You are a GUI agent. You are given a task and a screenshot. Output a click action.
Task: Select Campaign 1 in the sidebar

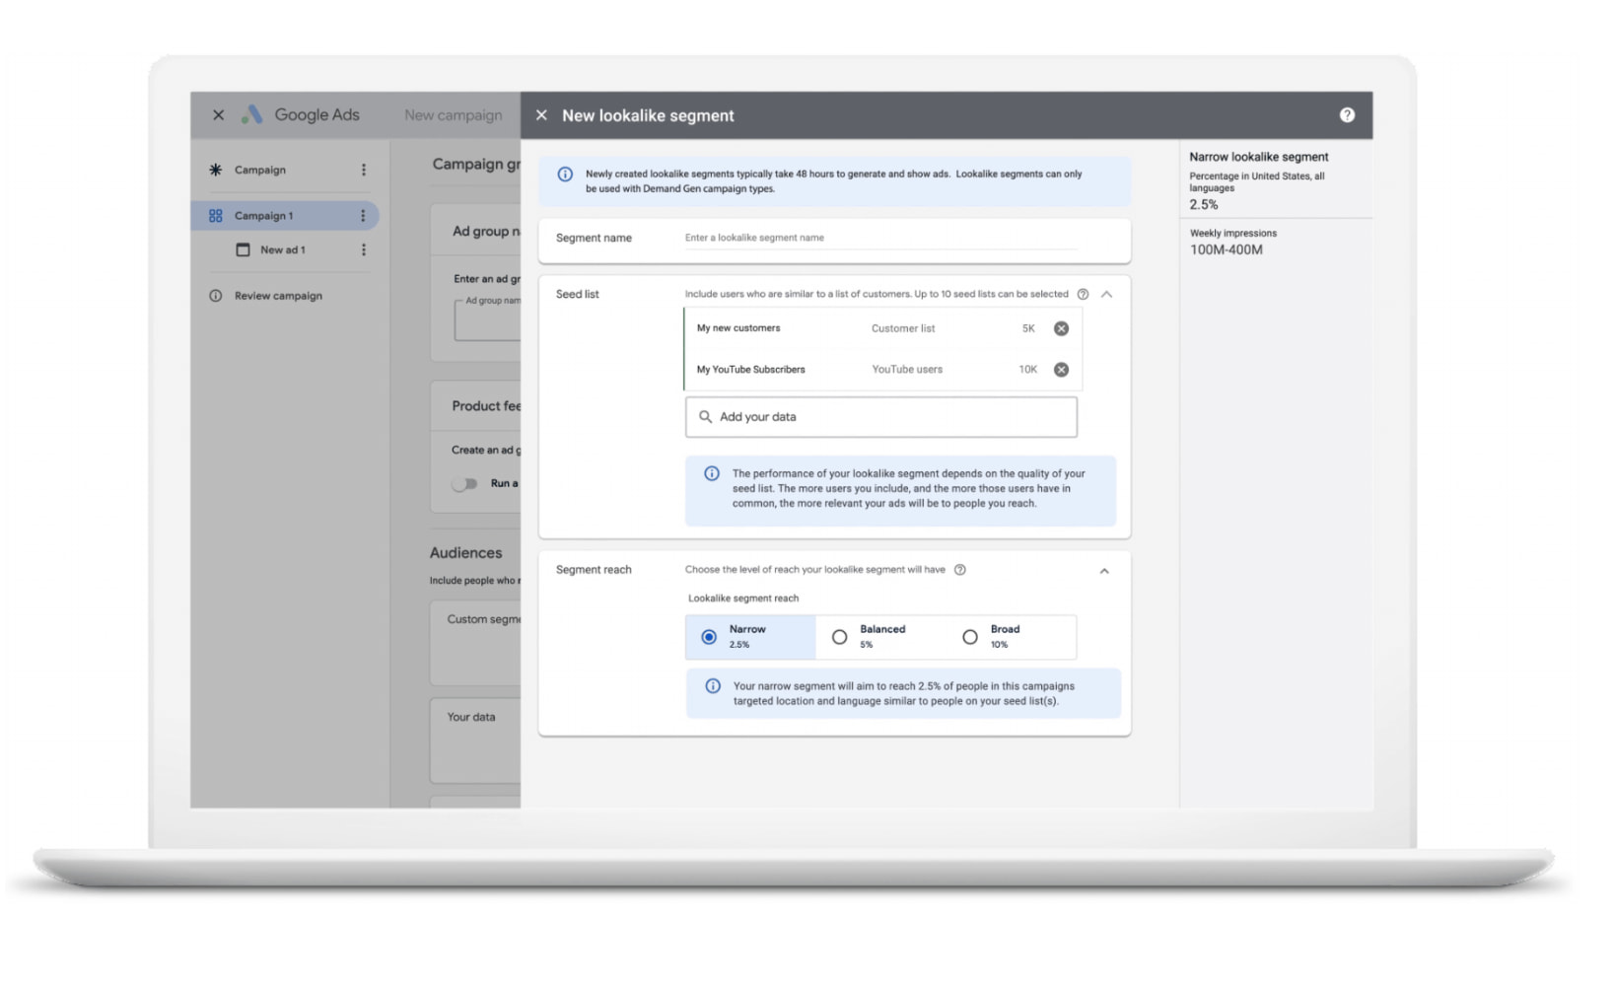coord(285,216)
